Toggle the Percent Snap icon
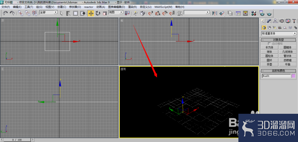Screen dimensions: 298x142 tap(165, 13)
